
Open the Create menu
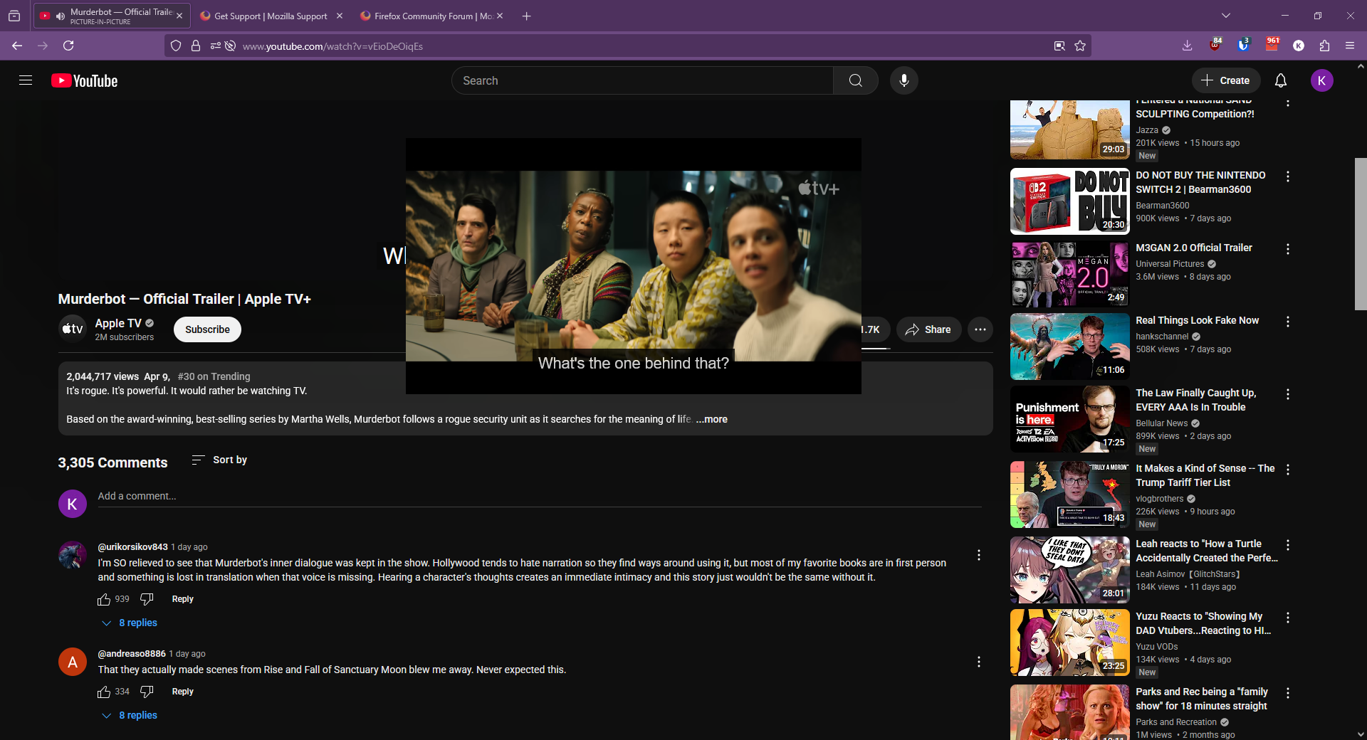click(1226, 80)
